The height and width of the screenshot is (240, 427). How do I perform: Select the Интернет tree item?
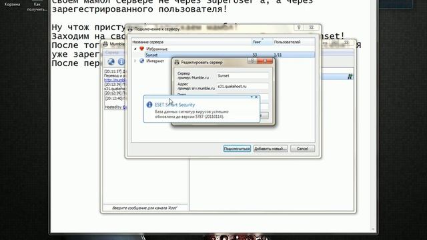point(155,61)
